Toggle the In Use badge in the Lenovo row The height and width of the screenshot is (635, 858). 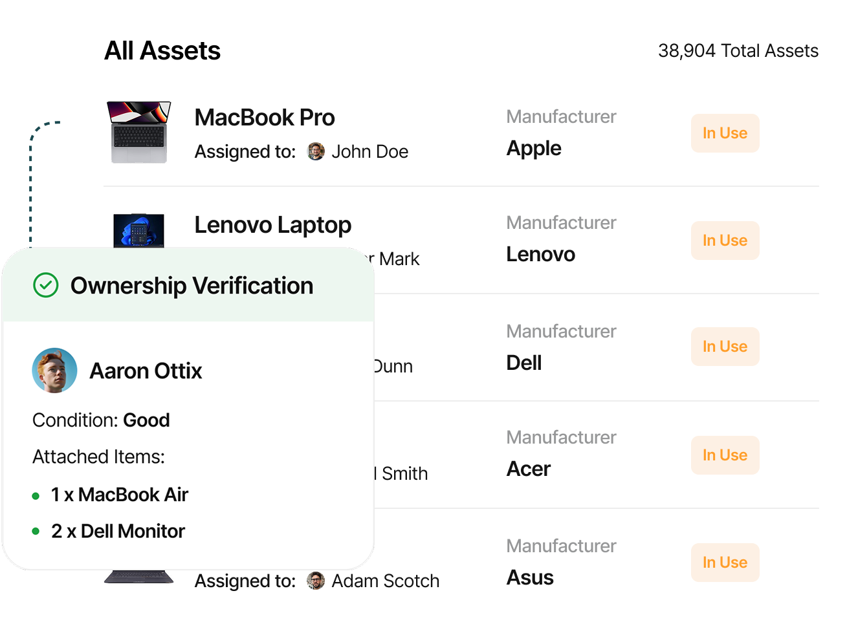pyautogui.click(x=725, y=241)
